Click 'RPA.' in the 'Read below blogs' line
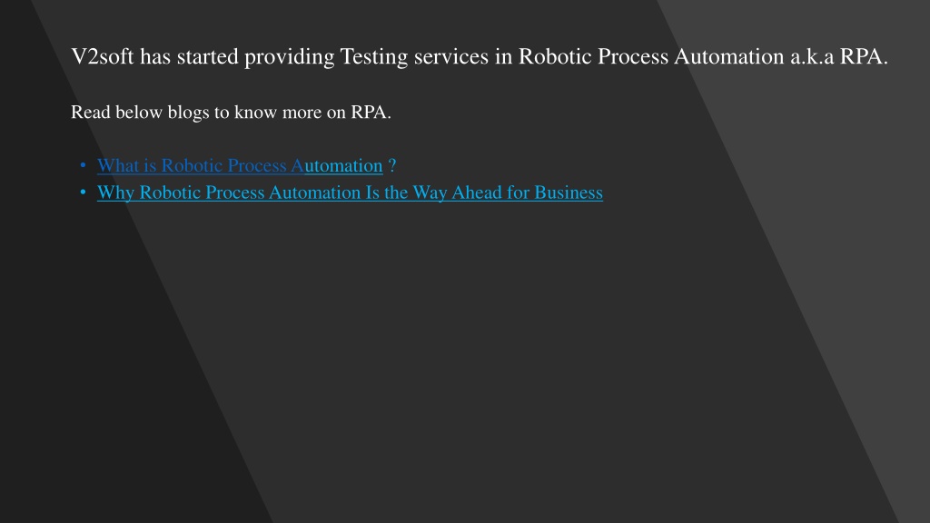The image size is (930, 523). [371, 112]
